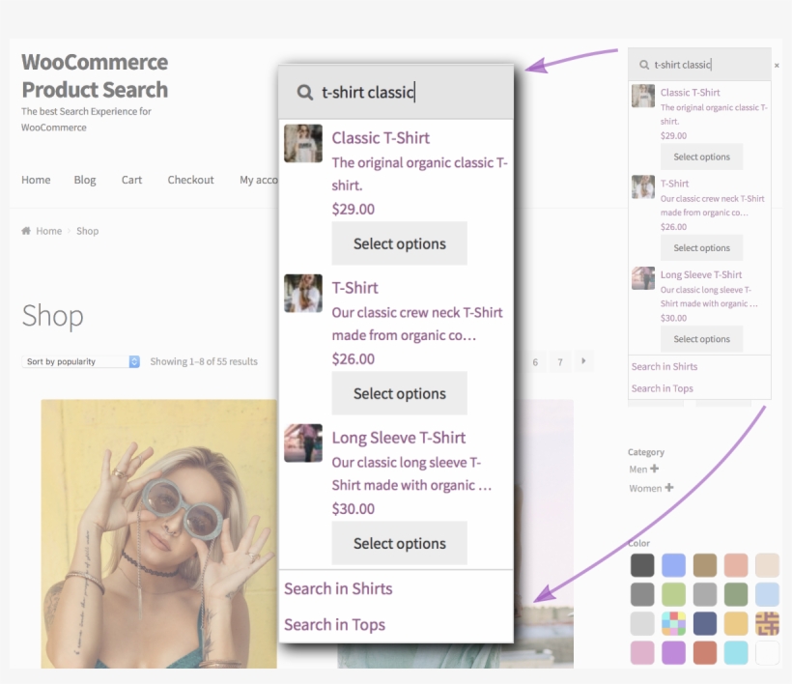
Task: Open Long Sleeve T-Shirt thumbnail in sidebar results
Action: 643,278
